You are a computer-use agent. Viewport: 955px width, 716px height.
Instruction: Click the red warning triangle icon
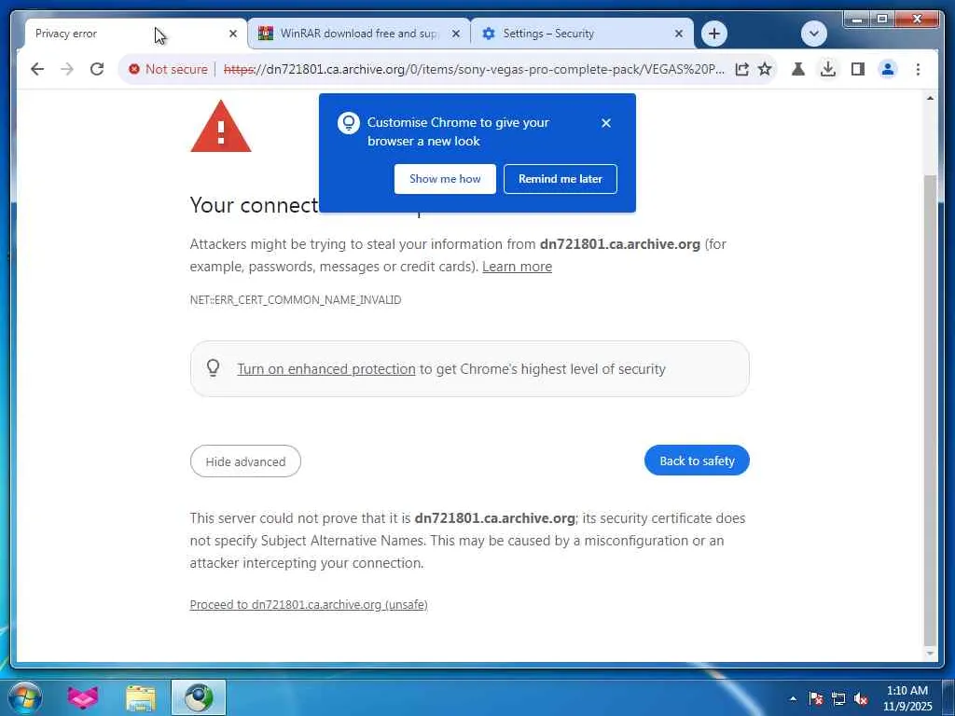coord(220,127)
